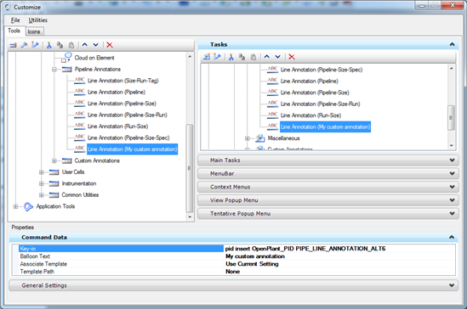Click the Application Tools node icon
467x309 pixels.
click(28, 206)
